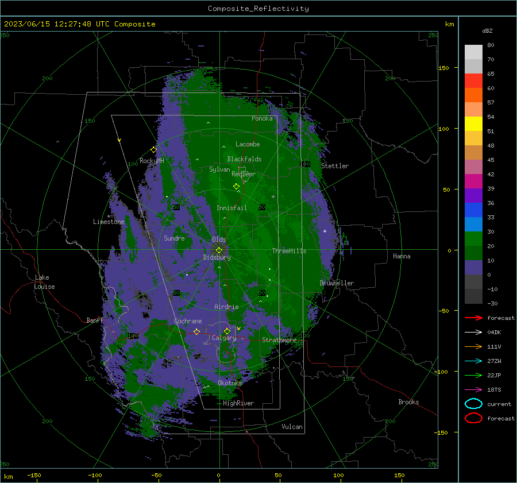The height and width of the screenshot is (483, 517).
Task: Click the 'dBZ' legend heading
Action: click(x=487, y=30)
